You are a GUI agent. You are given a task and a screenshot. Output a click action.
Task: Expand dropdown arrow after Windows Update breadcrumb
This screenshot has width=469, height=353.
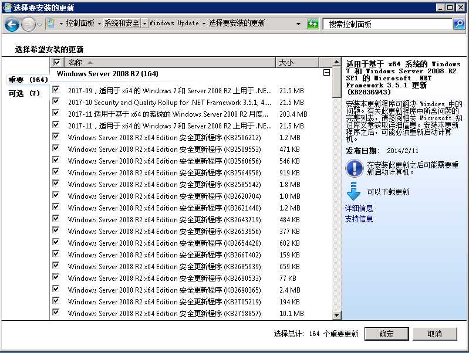pyautogui.click(x=204, y=23)
